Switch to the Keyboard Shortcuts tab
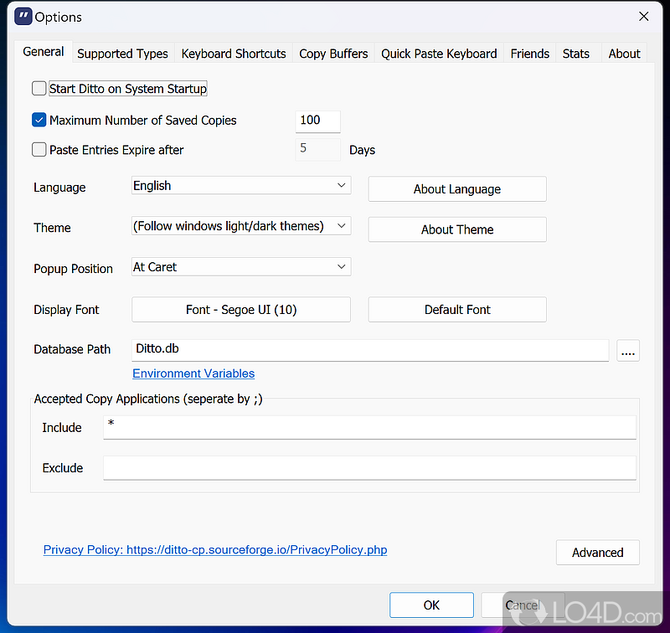Screen dimensions: 670x633 click(234, 53)
